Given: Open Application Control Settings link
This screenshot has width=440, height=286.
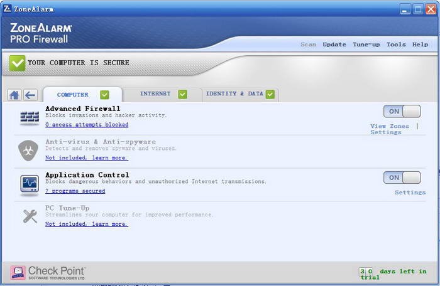Looking at the screenshot, I should 410,193.
